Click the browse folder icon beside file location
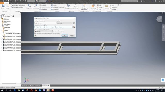This screenshot has height=92, width=165. point(74,27)
